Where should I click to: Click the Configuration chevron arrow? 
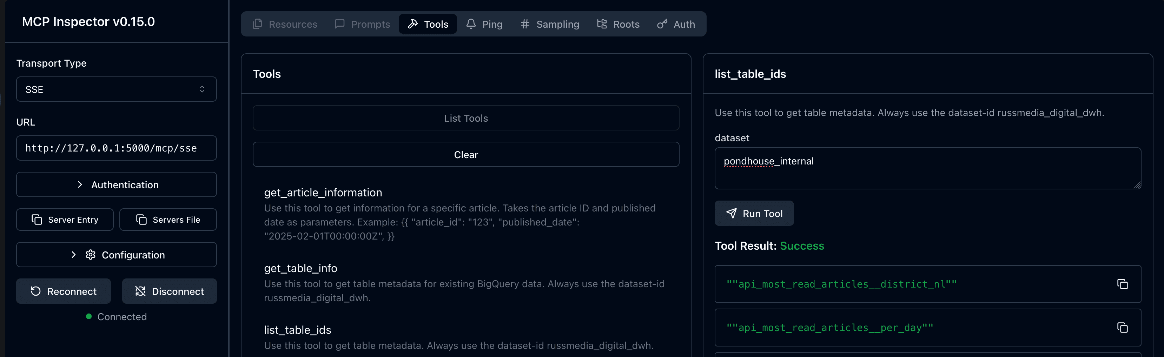click(73, 255)
